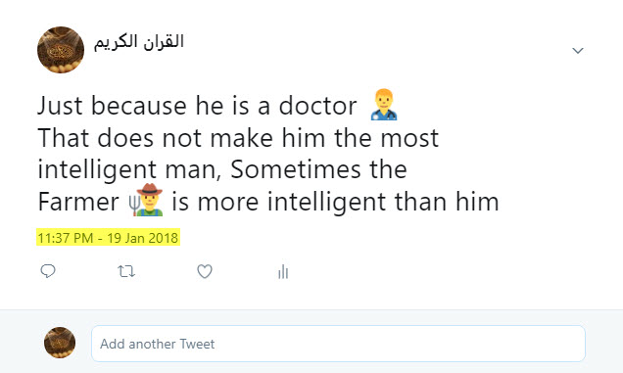Expand the tweet options chevron menu
Screen dimensions: 623x373
(578, 51)
